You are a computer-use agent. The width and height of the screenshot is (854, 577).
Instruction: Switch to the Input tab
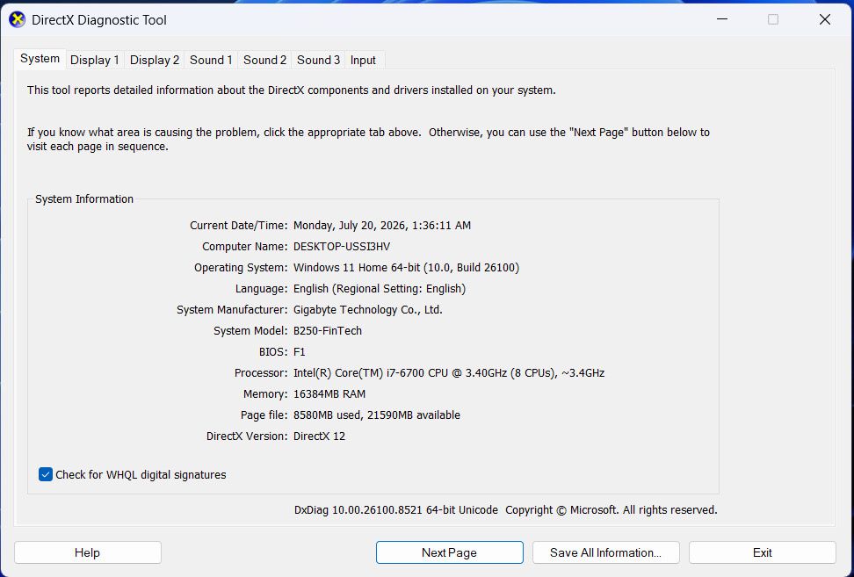pyautogui.click(x=363, y=60)
